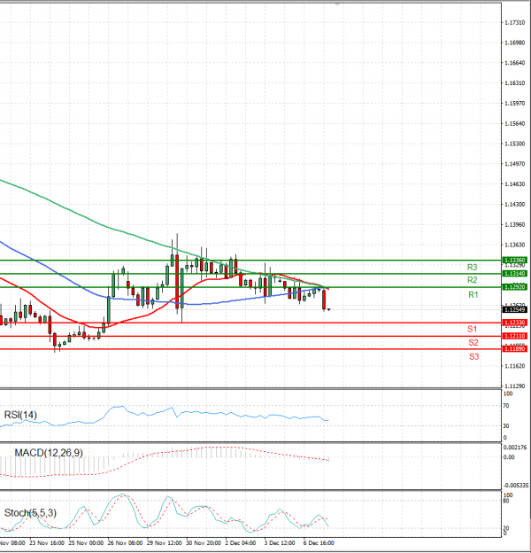Click the RSI(14) indicator label
Viewport: 531px width, 553px height.
click(x=20, y=415)
